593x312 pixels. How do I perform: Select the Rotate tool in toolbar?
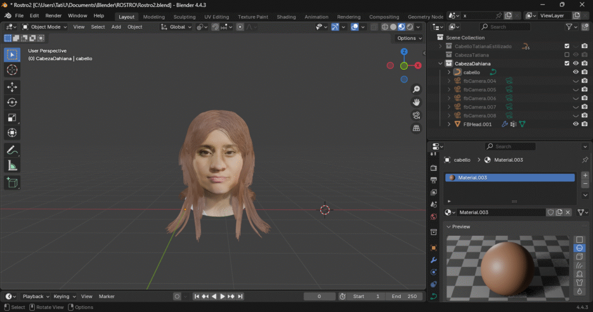click(12, 102)
